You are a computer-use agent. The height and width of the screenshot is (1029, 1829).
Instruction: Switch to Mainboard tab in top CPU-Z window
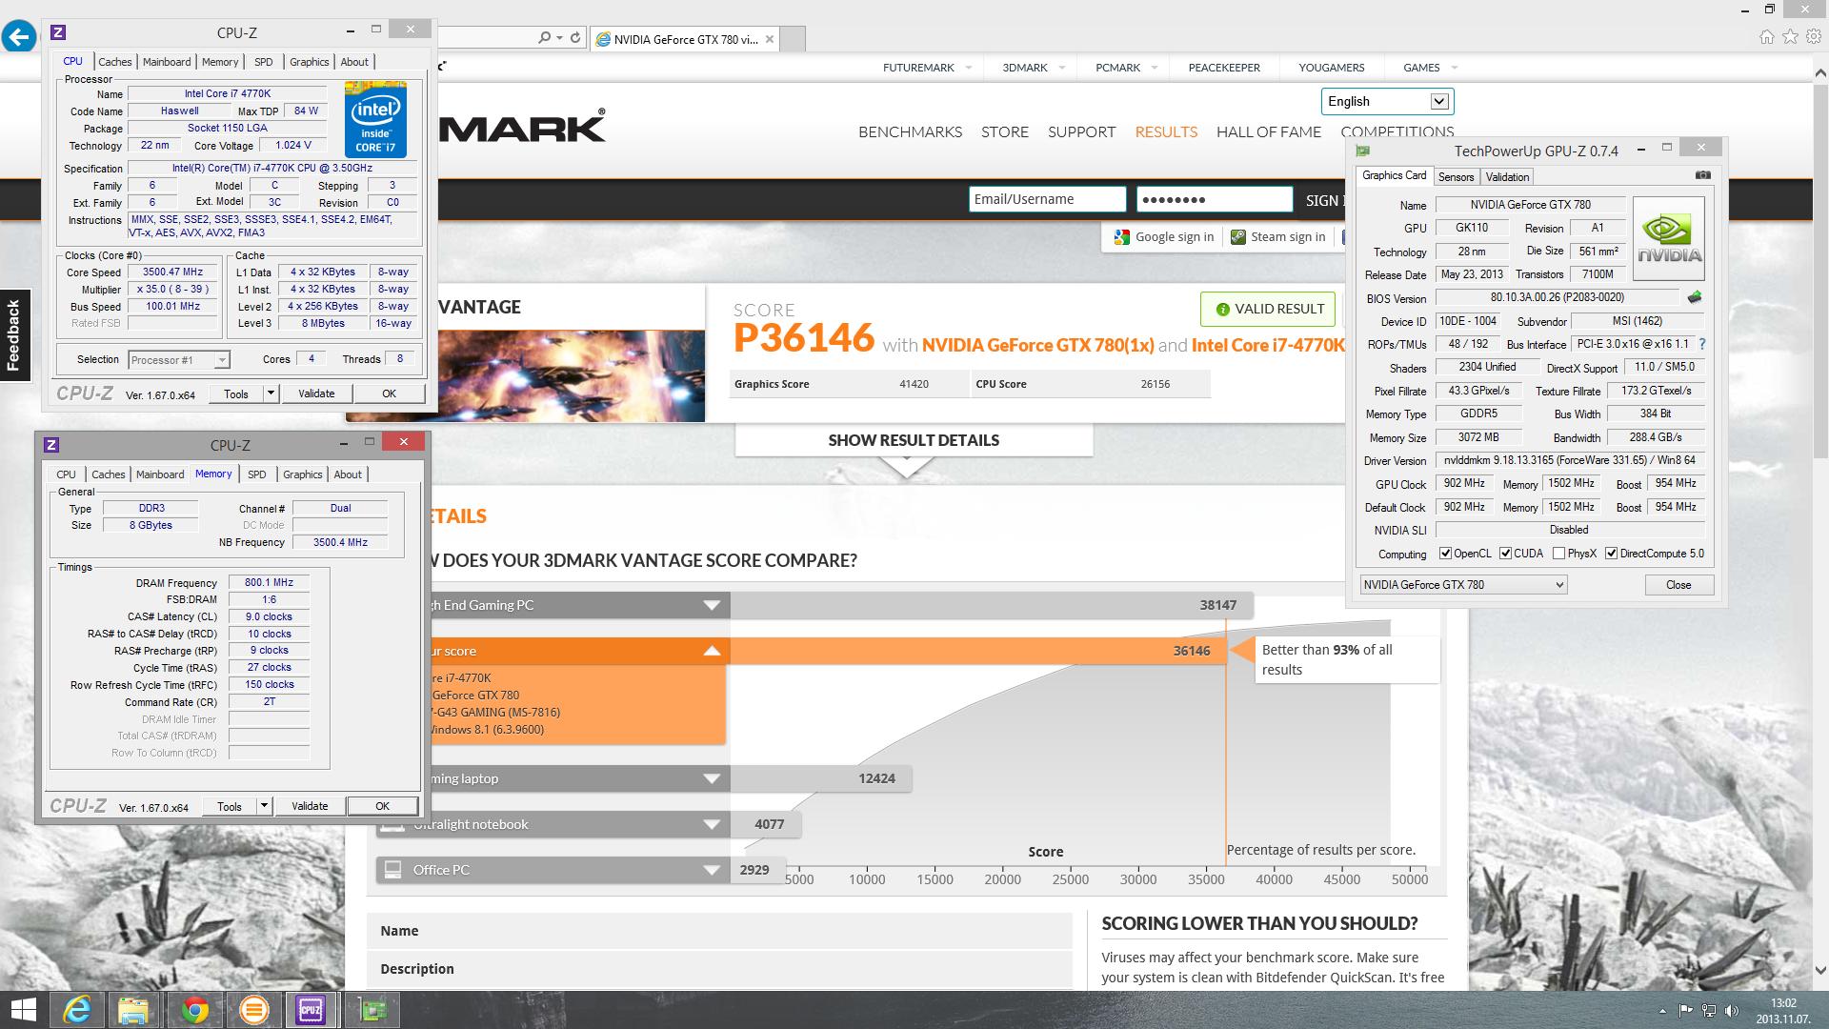(x=167, y=62)
